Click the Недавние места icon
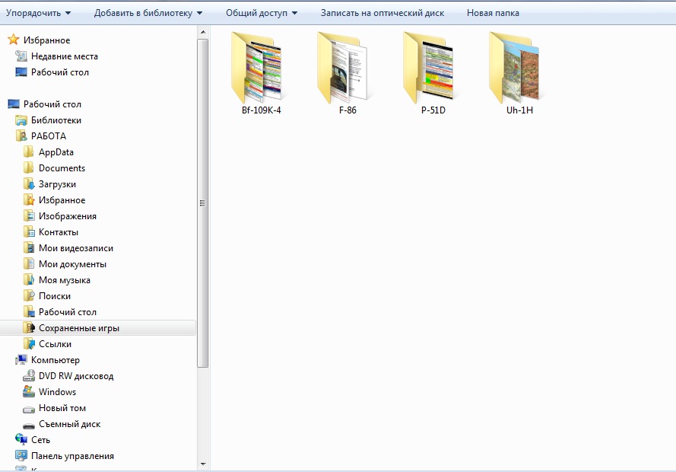 tap(21, 56)
